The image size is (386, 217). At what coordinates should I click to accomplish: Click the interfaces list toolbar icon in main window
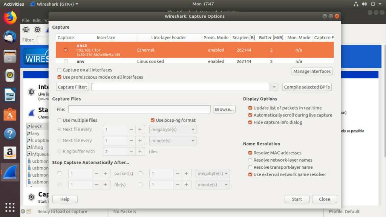point(26,29)
